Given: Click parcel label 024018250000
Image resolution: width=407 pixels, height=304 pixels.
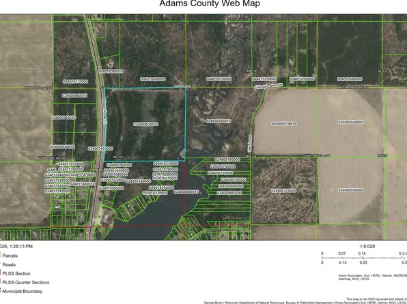Looking at the screenshot, I should pos(161,187).
